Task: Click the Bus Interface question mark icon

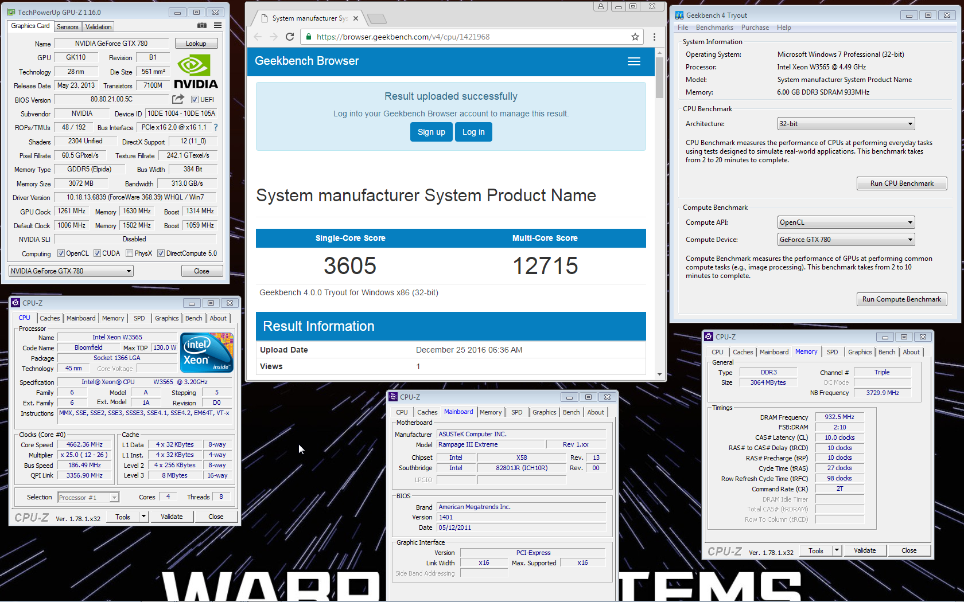Action: [x=216, y=127]
